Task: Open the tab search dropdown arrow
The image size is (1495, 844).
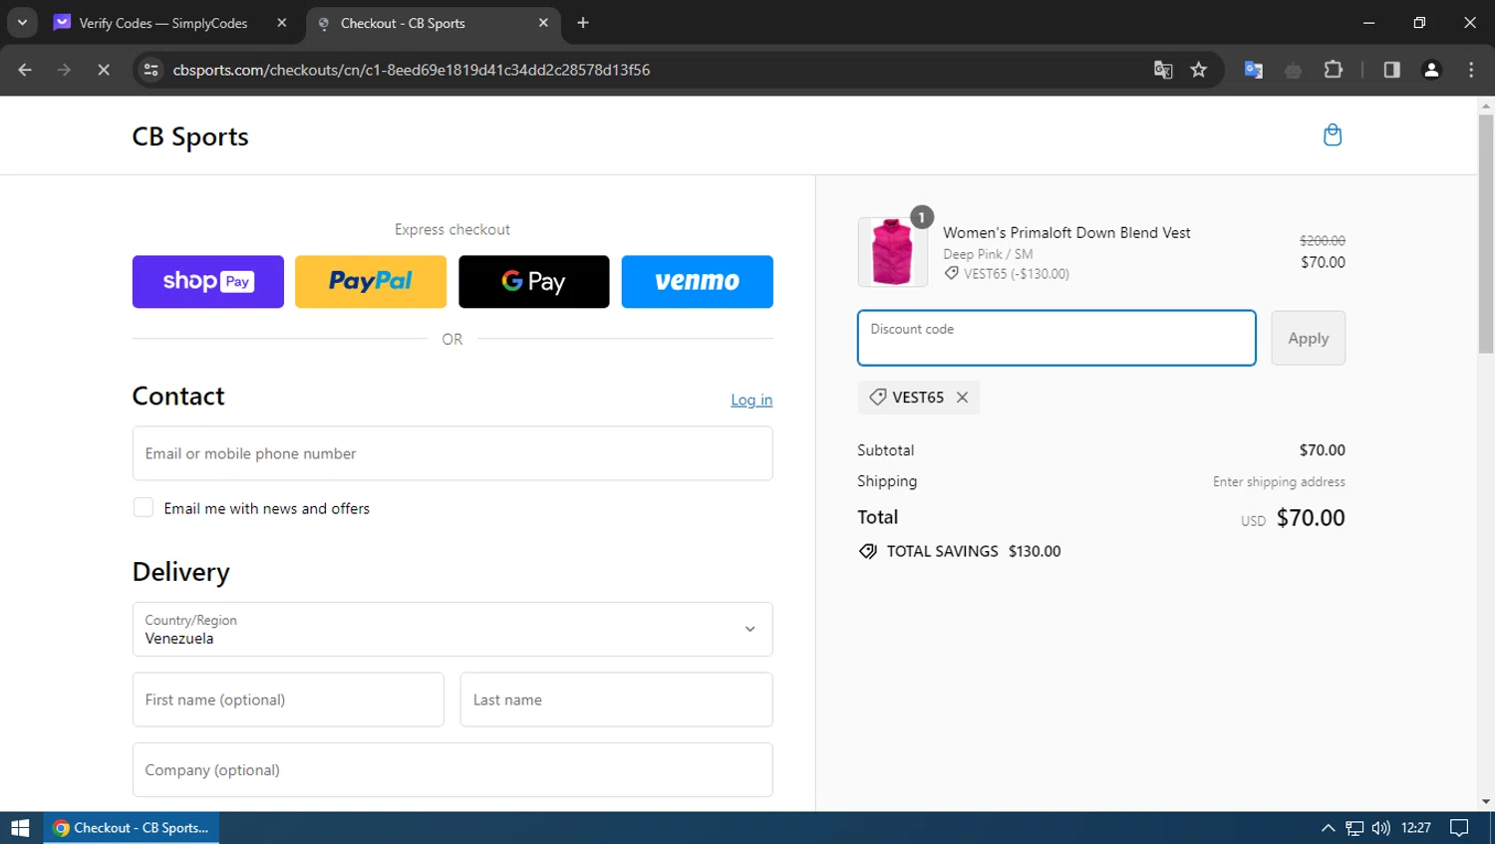Action: tap(22, 22)
